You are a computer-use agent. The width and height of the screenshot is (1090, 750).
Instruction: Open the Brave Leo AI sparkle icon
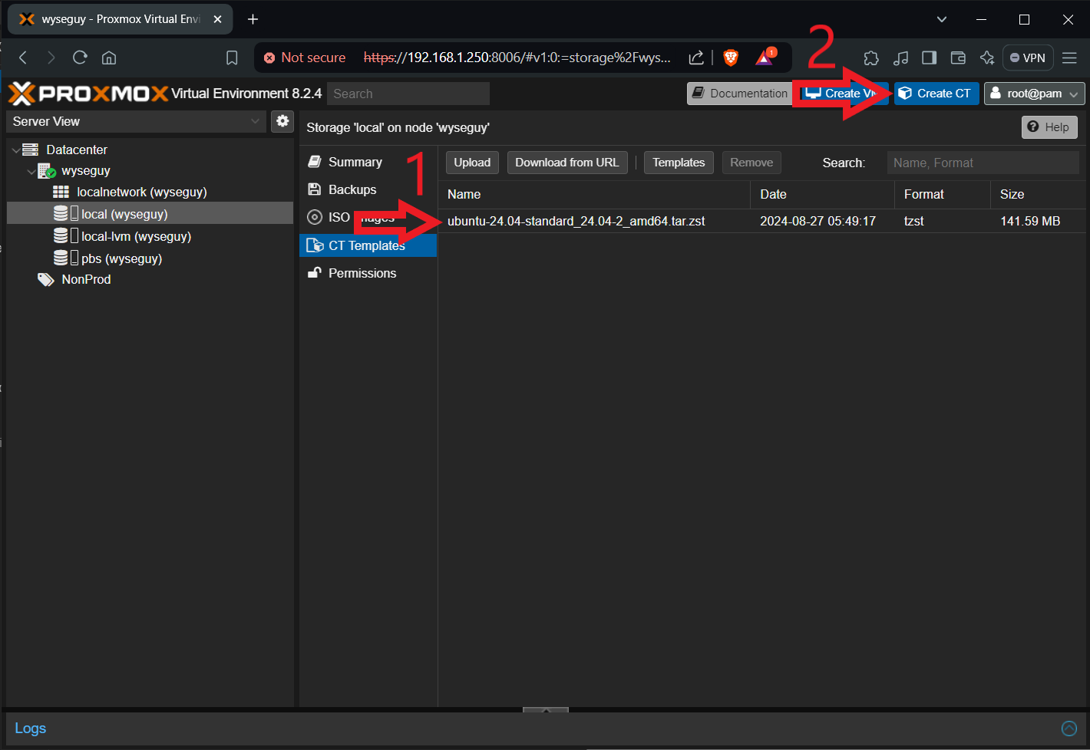click(987, 58)
